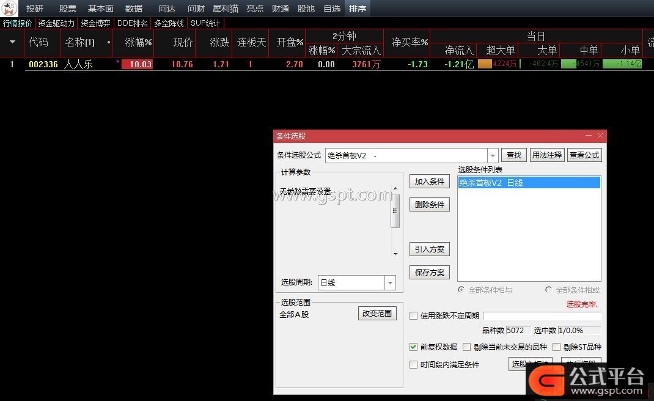Click the 改变范围 button
The width and height of the screenshot is (654, 401).
click(x=377, y=314)
